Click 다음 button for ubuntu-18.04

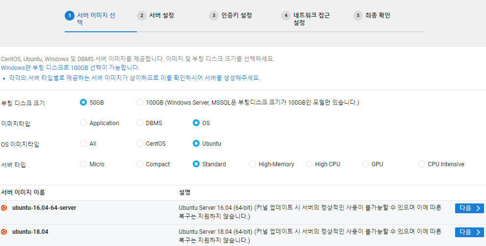[x=469, y=232]
